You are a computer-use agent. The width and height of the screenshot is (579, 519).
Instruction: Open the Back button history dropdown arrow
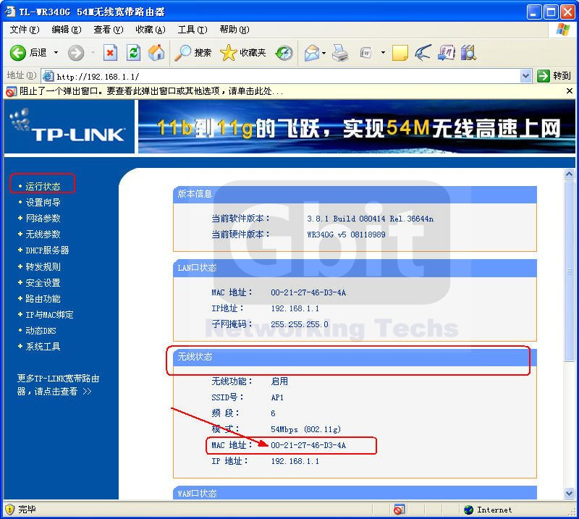56,53
